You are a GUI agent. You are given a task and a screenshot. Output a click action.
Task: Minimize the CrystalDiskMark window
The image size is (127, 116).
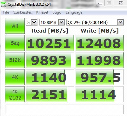[x=100, y=3]
